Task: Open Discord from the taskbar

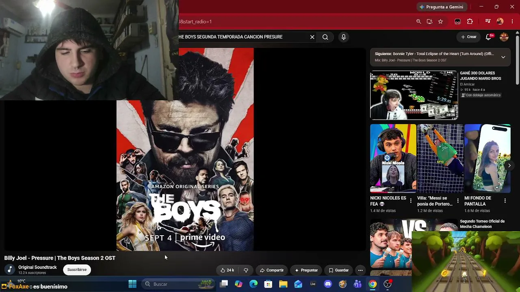Action: tap(328, 284)
